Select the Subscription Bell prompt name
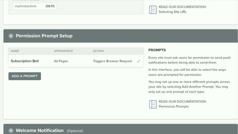The height and width of the screenshot is (134, 238). pos(25,61)
